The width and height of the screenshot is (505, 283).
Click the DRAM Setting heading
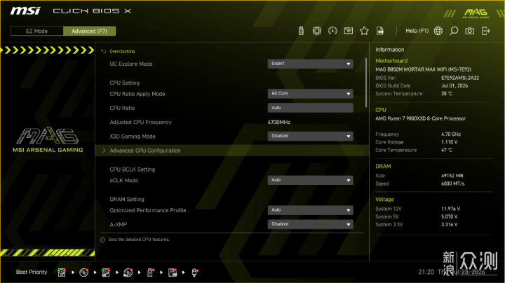pyautogui.click(x=127, y=200)
